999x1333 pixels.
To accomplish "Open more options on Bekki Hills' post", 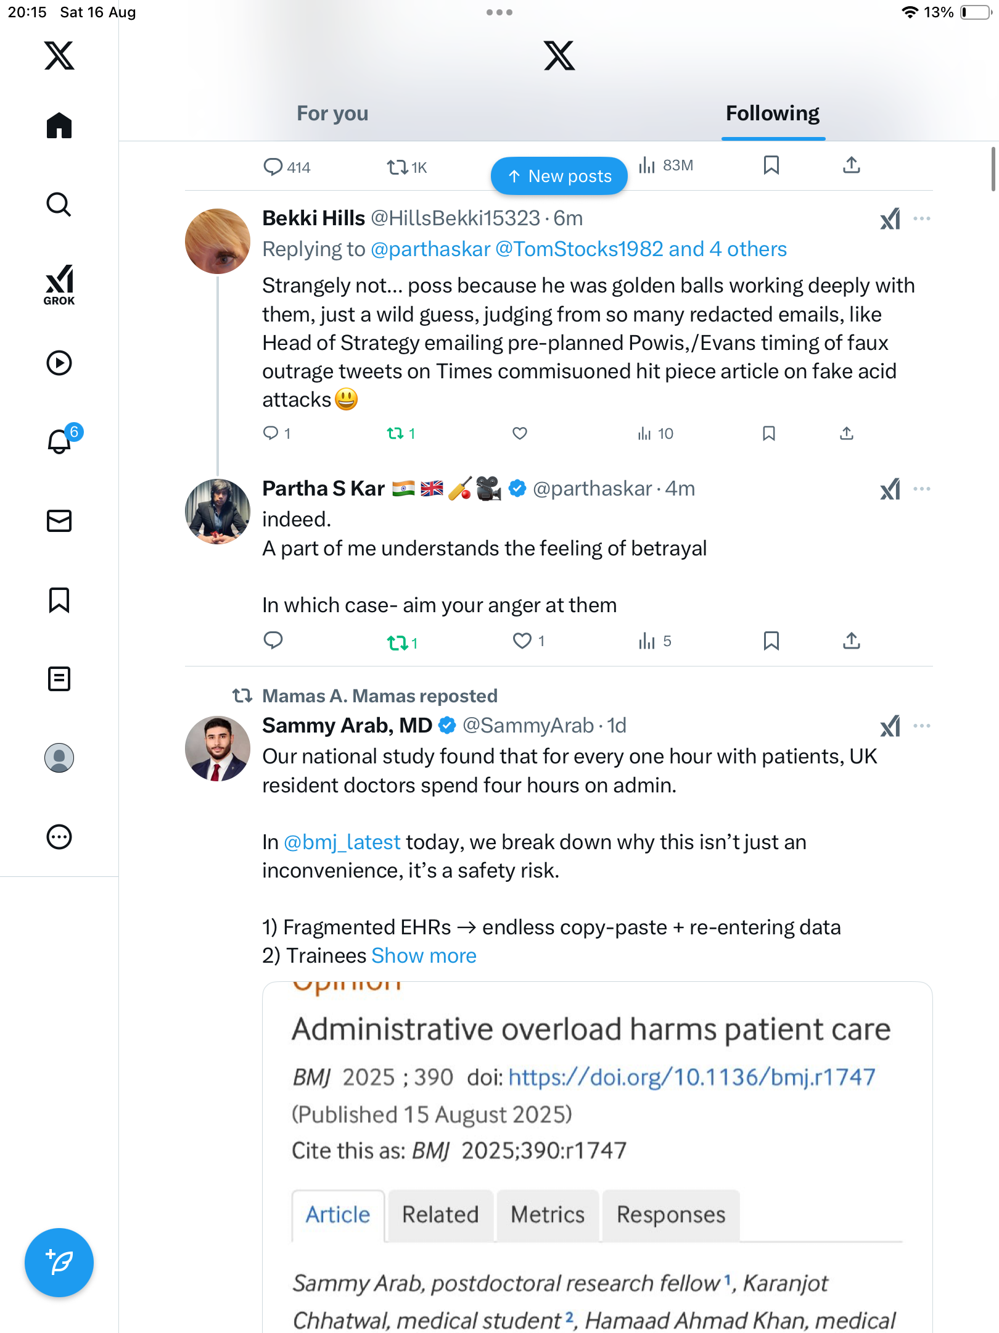I will click(x=921, y=218).
